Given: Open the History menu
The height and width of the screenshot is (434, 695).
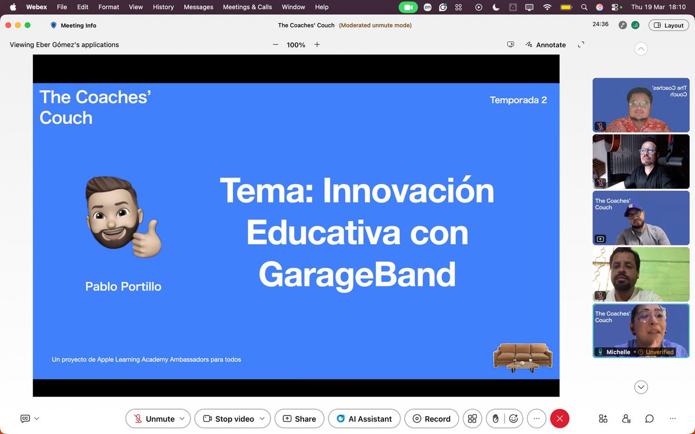Looking at the screenshot, I should pyautogui.click(x=163, y=7).
